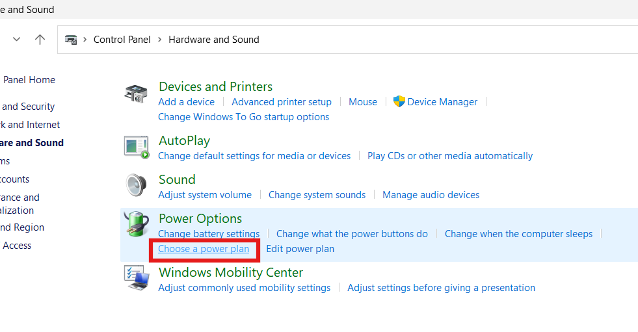Expand chevron before Control Panel breadcrumb

(x=85, y=40)
